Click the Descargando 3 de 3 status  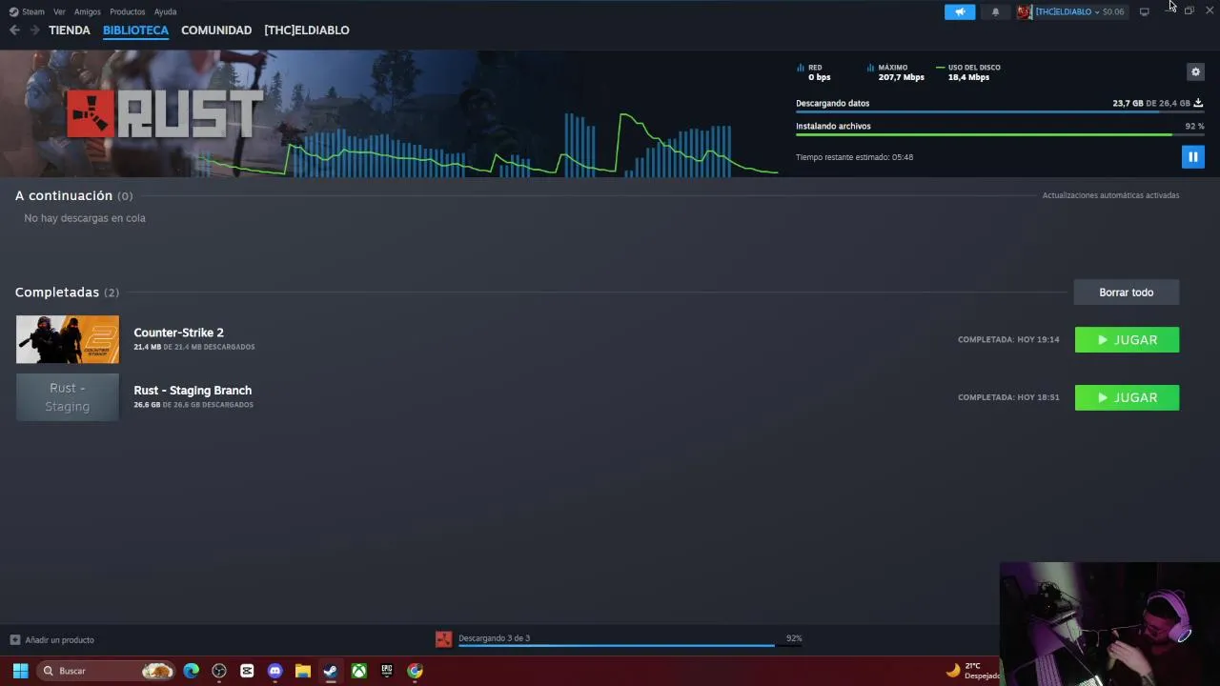(x=494, y=638)
